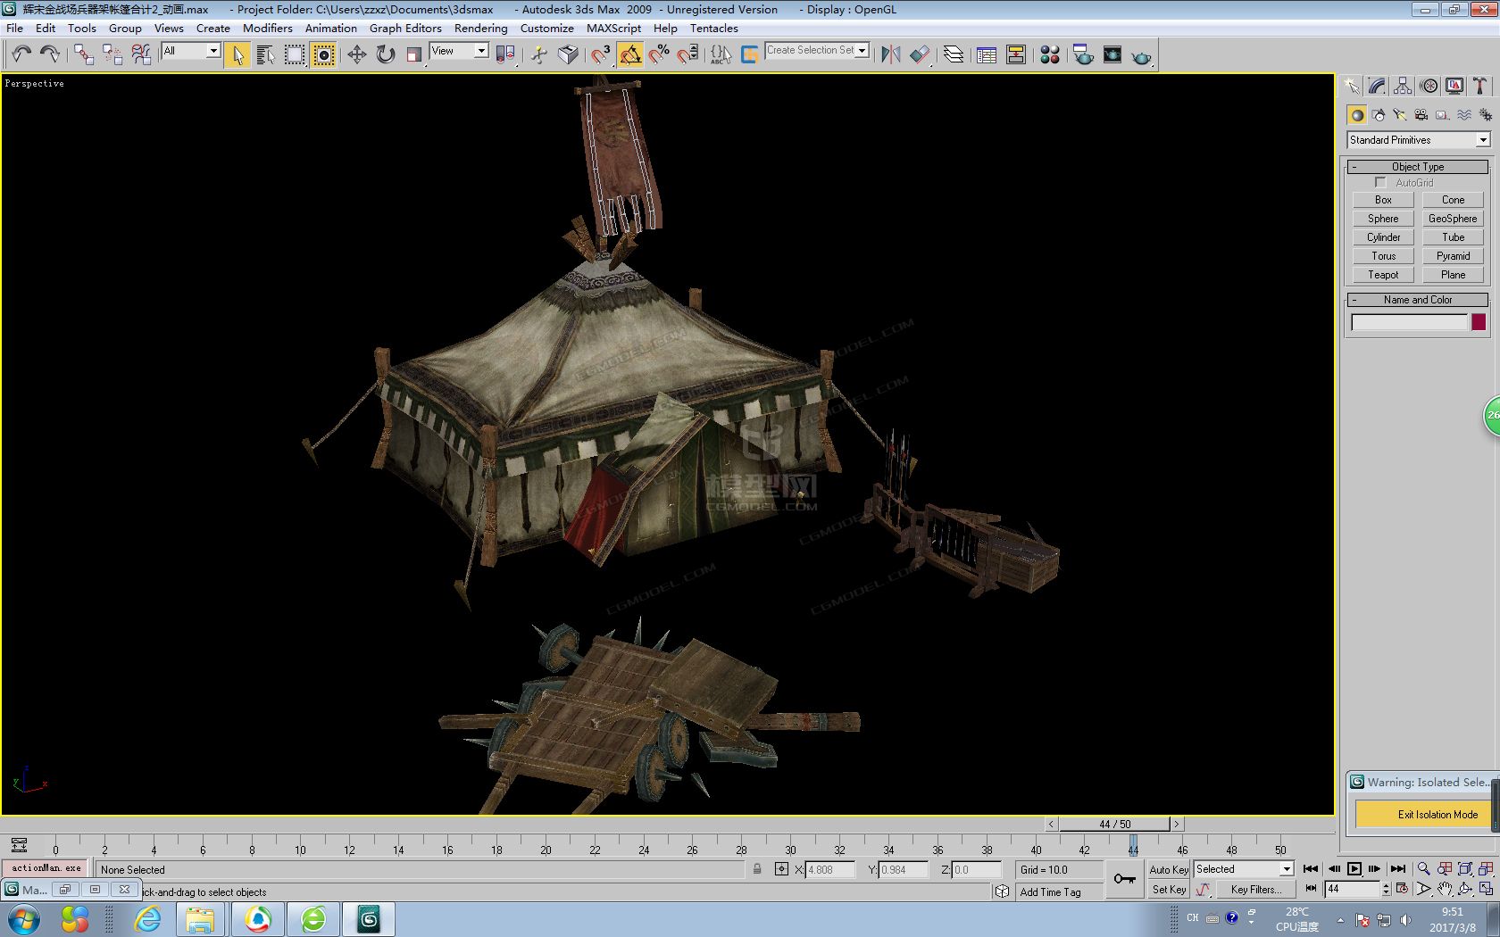Select the Systems category icon
Screen dimensions: 1500x937
point(1486,115)
